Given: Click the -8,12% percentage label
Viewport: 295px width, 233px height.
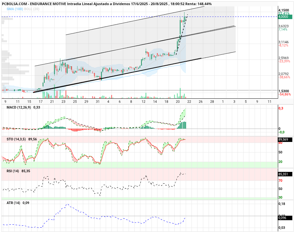Looking at the screenshot, I should [283, 46].
